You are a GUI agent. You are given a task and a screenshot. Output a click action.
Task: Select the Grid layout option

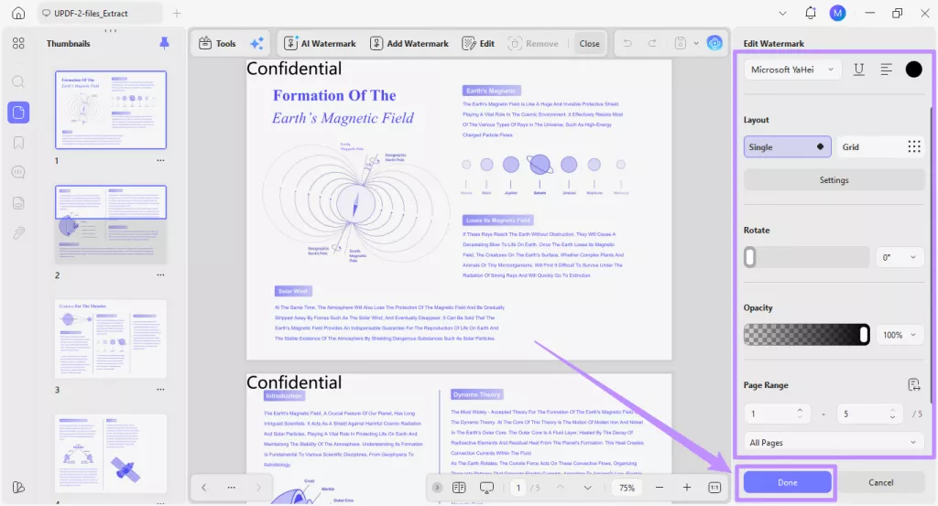(x=881, y=147)
